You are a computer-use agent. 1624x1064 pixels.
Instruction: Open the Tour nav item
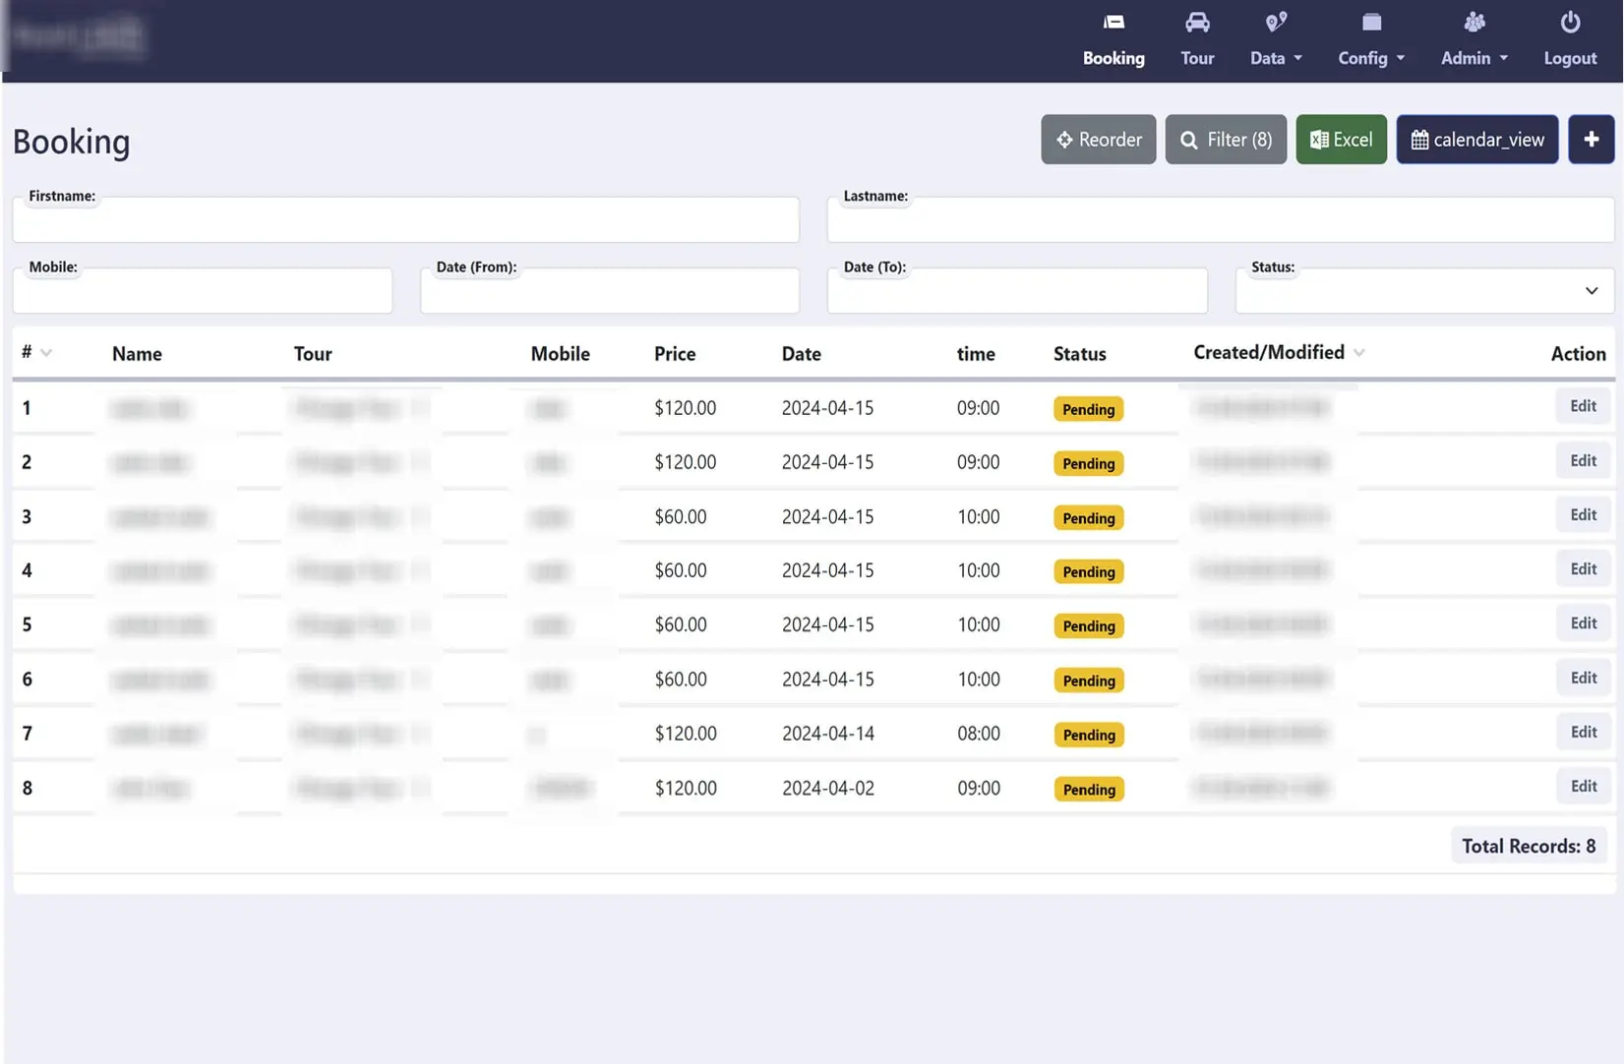click(1197, 40)
